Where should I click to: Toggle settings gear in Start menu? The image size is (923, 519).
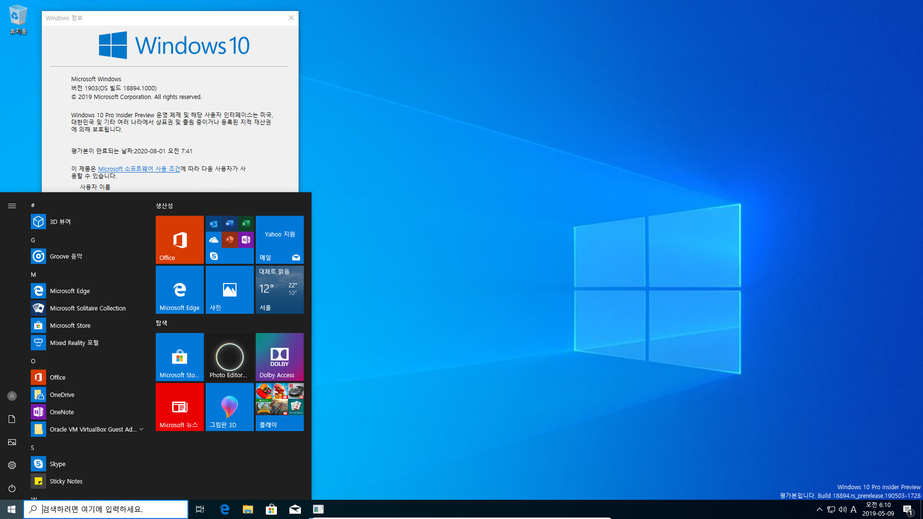12,465
